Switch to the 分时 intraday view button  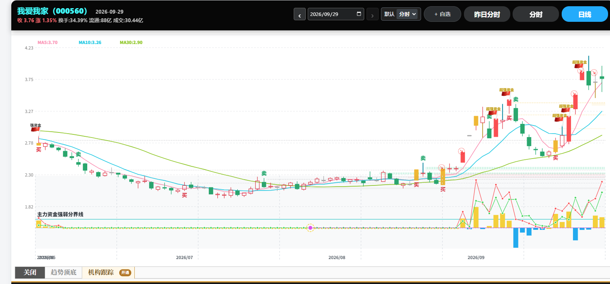pyautogui.click(x=536, y=14)
